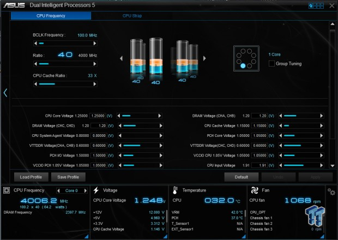Click the Load Profile button
The height and width of the screenshot is (240, 338).
31,177
